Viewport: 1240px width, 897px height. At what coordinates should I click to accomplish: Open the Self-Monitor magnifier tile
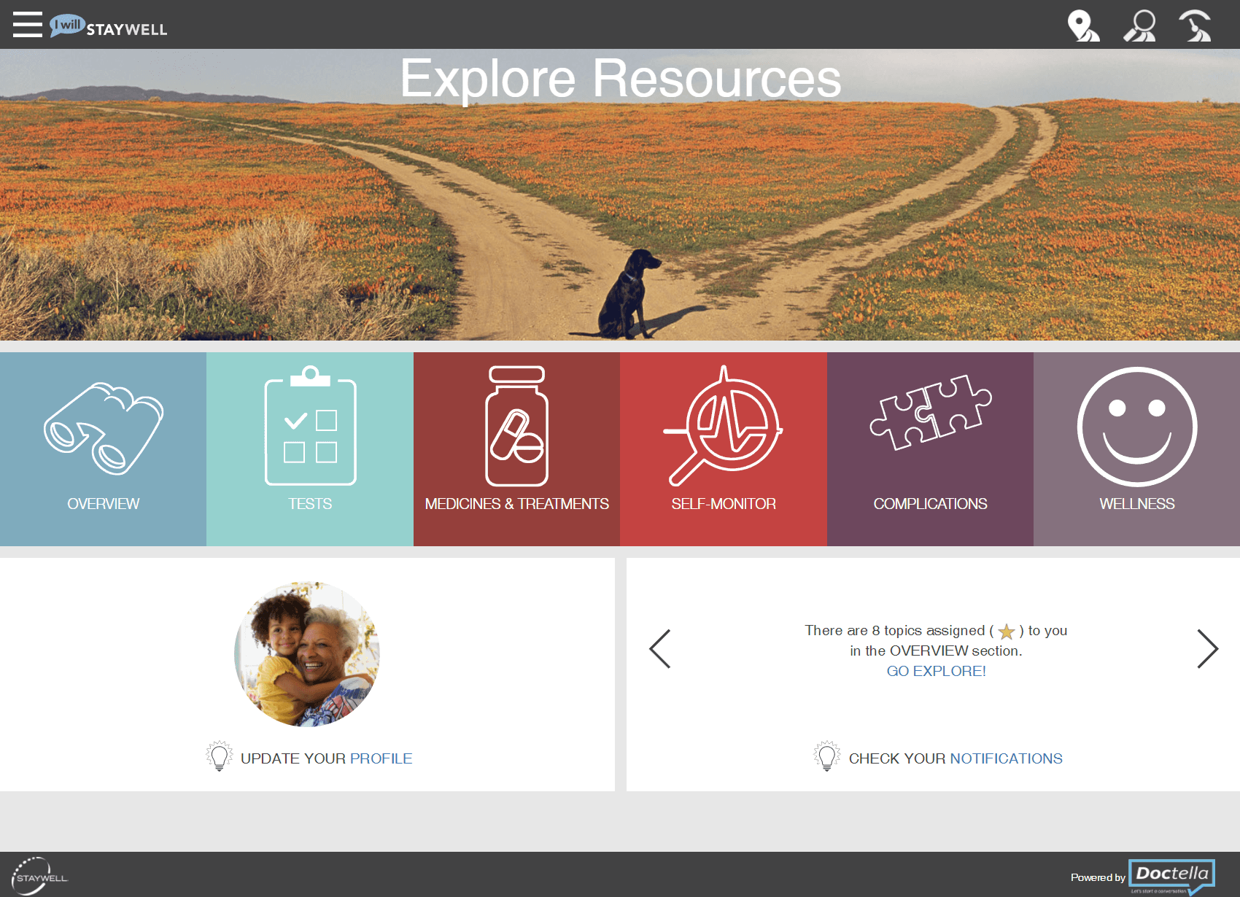click(x=724, y=449)
